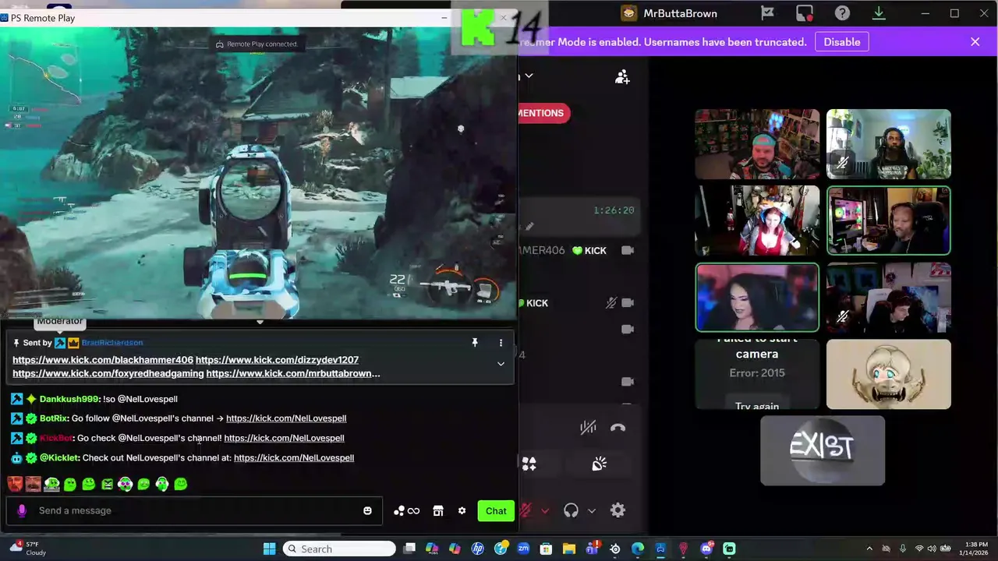Select the red-haired streamer video tile
Screen dimensions: 998x561
click(757, 221)
